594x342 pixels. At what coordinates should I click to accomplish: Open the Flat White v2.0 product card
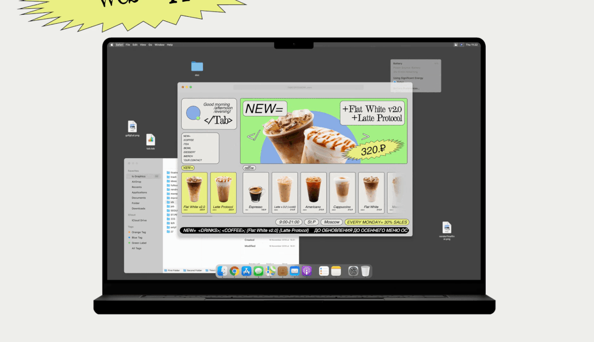(x=194, y=192)
